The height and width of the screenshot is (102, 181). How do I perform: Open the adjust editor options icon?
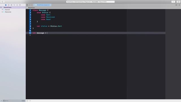point(176,5)
